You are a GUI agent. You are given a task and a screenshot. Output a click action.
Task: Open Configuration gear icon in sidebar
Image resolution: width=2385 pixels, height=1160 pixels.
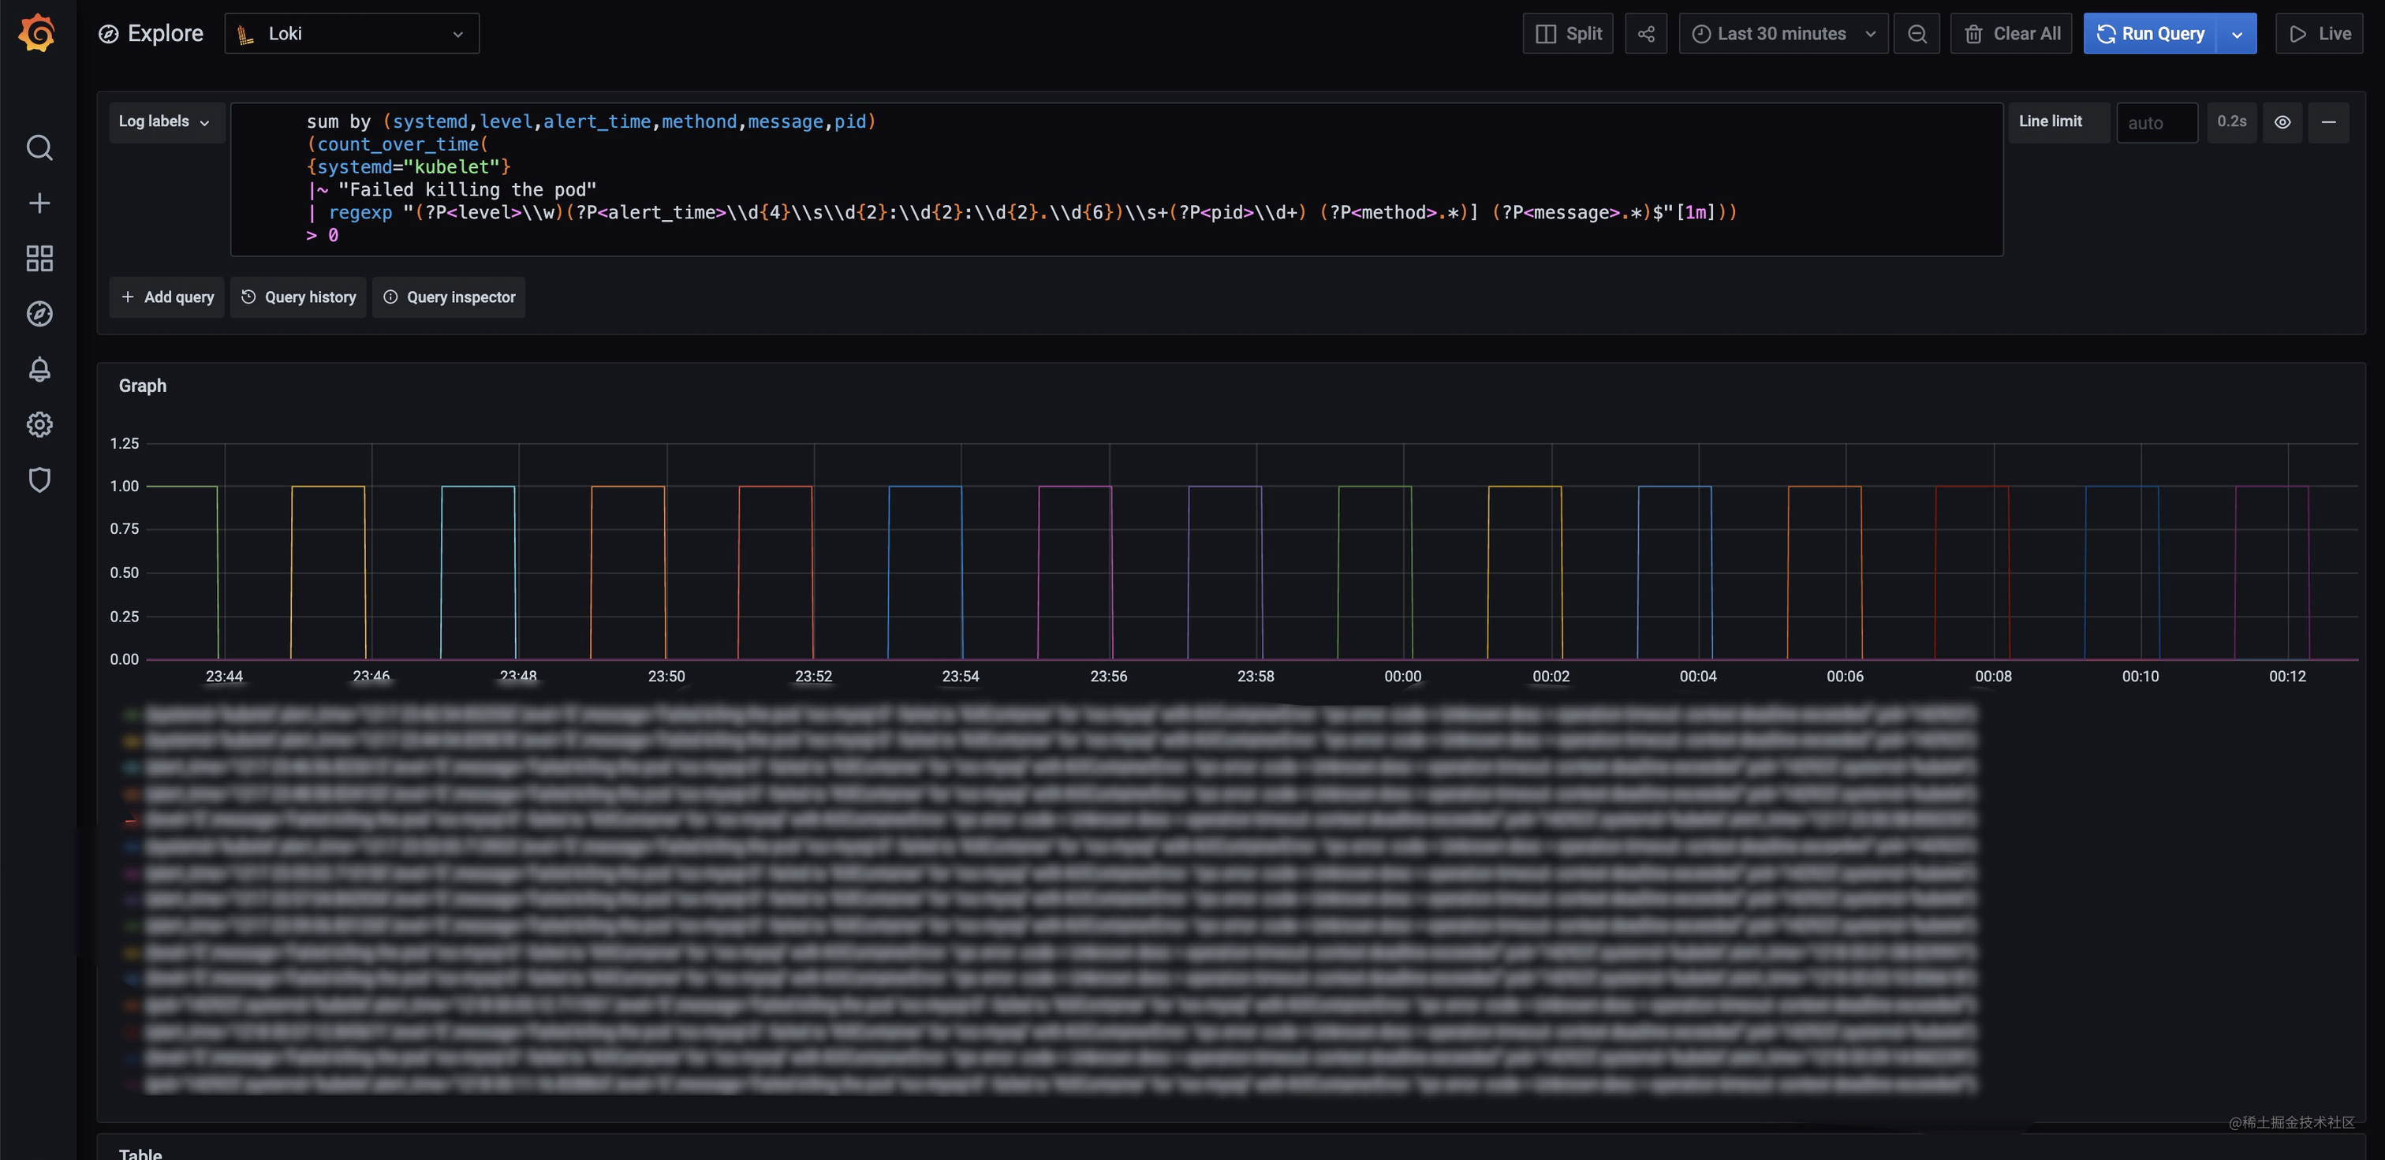[x=39, y=425]
